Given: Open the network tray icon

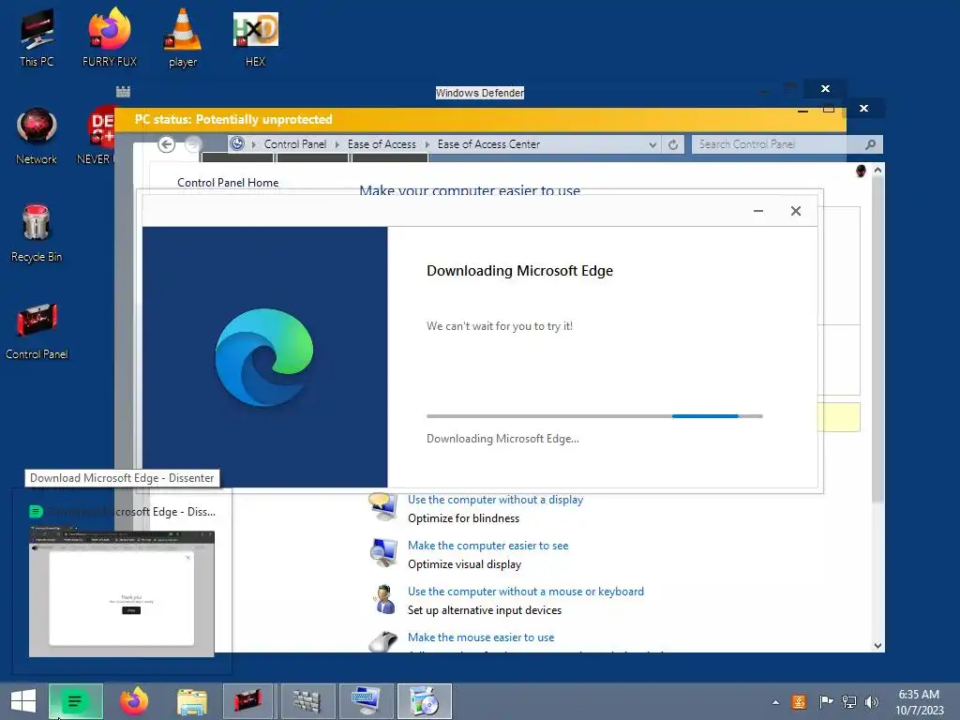Looking at the screenshot, I should click(x=849, y=702).
